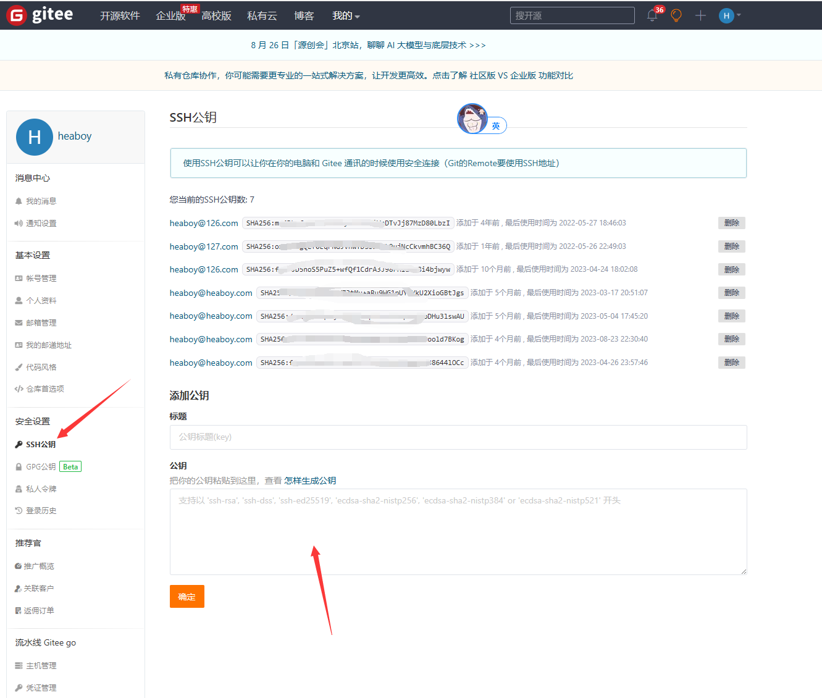
Task: Open GPG公钥 settings in sidebar
Action: pos(41,467)
